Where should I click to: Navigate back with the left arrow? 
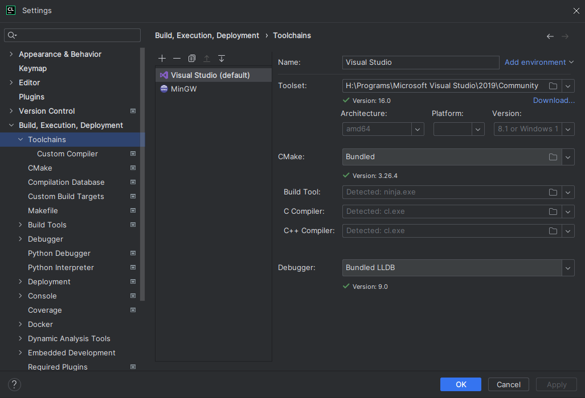coord(550,36)
